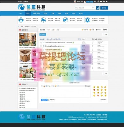Open the cardboard boxes thumbnail in sidebar
The image size is (124, 127).
(28, 55)
